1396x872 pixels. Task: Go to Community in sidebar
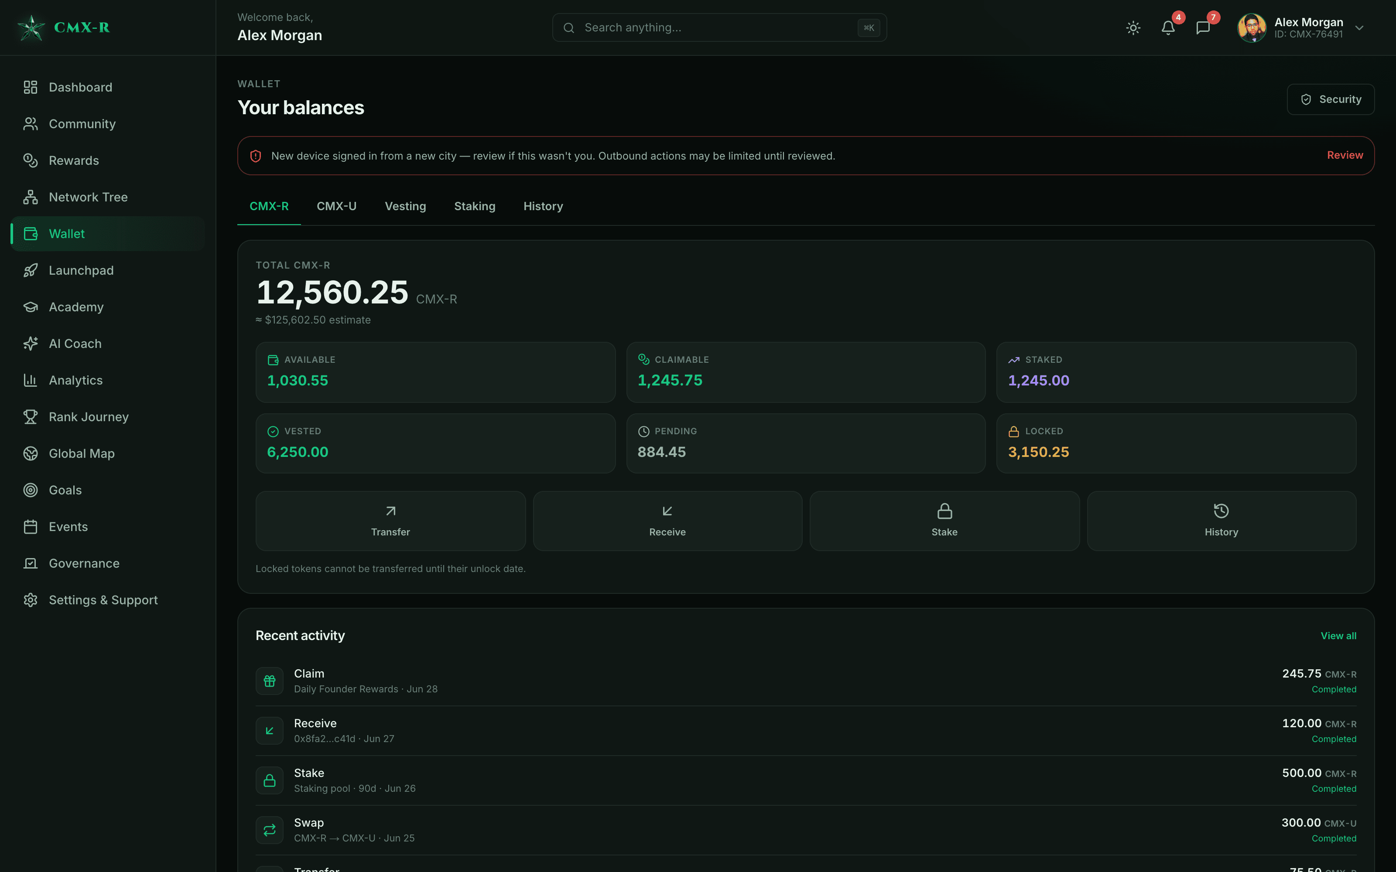tap(107, 124)
